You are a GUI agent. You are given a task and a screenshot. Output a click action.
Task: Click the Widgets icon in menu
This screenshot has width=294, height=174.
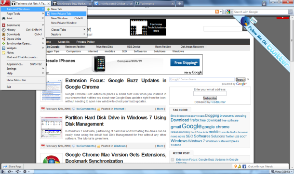click(x=3, y=48)
